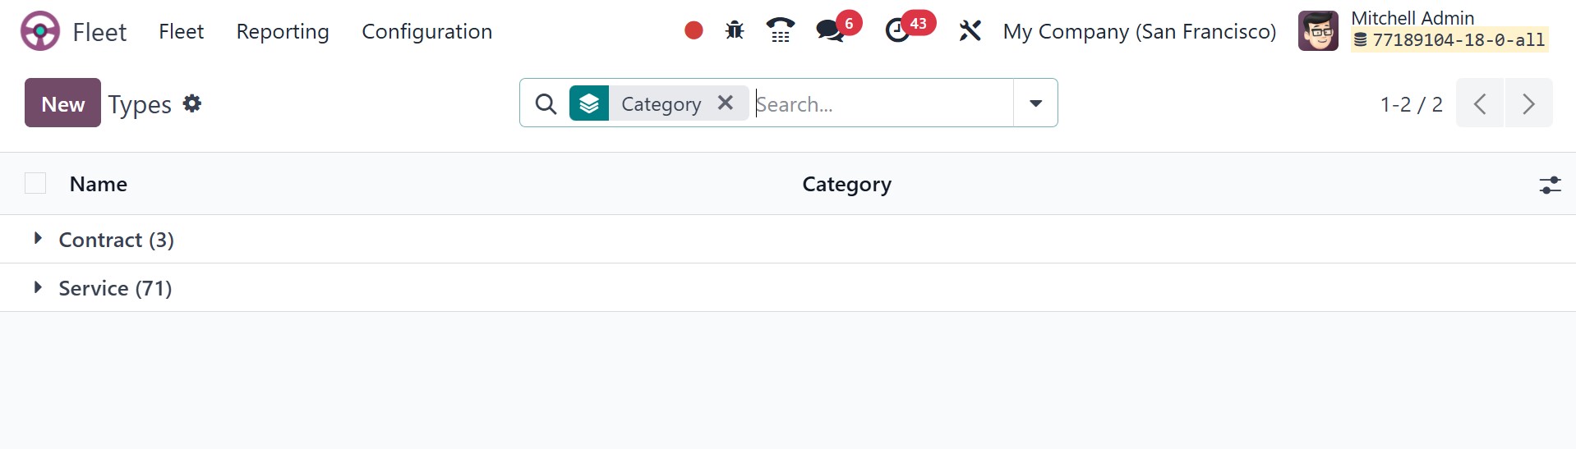
Task: Tick the select-all records checkbox
Action: pyautogui.click(x=35, y=183)
